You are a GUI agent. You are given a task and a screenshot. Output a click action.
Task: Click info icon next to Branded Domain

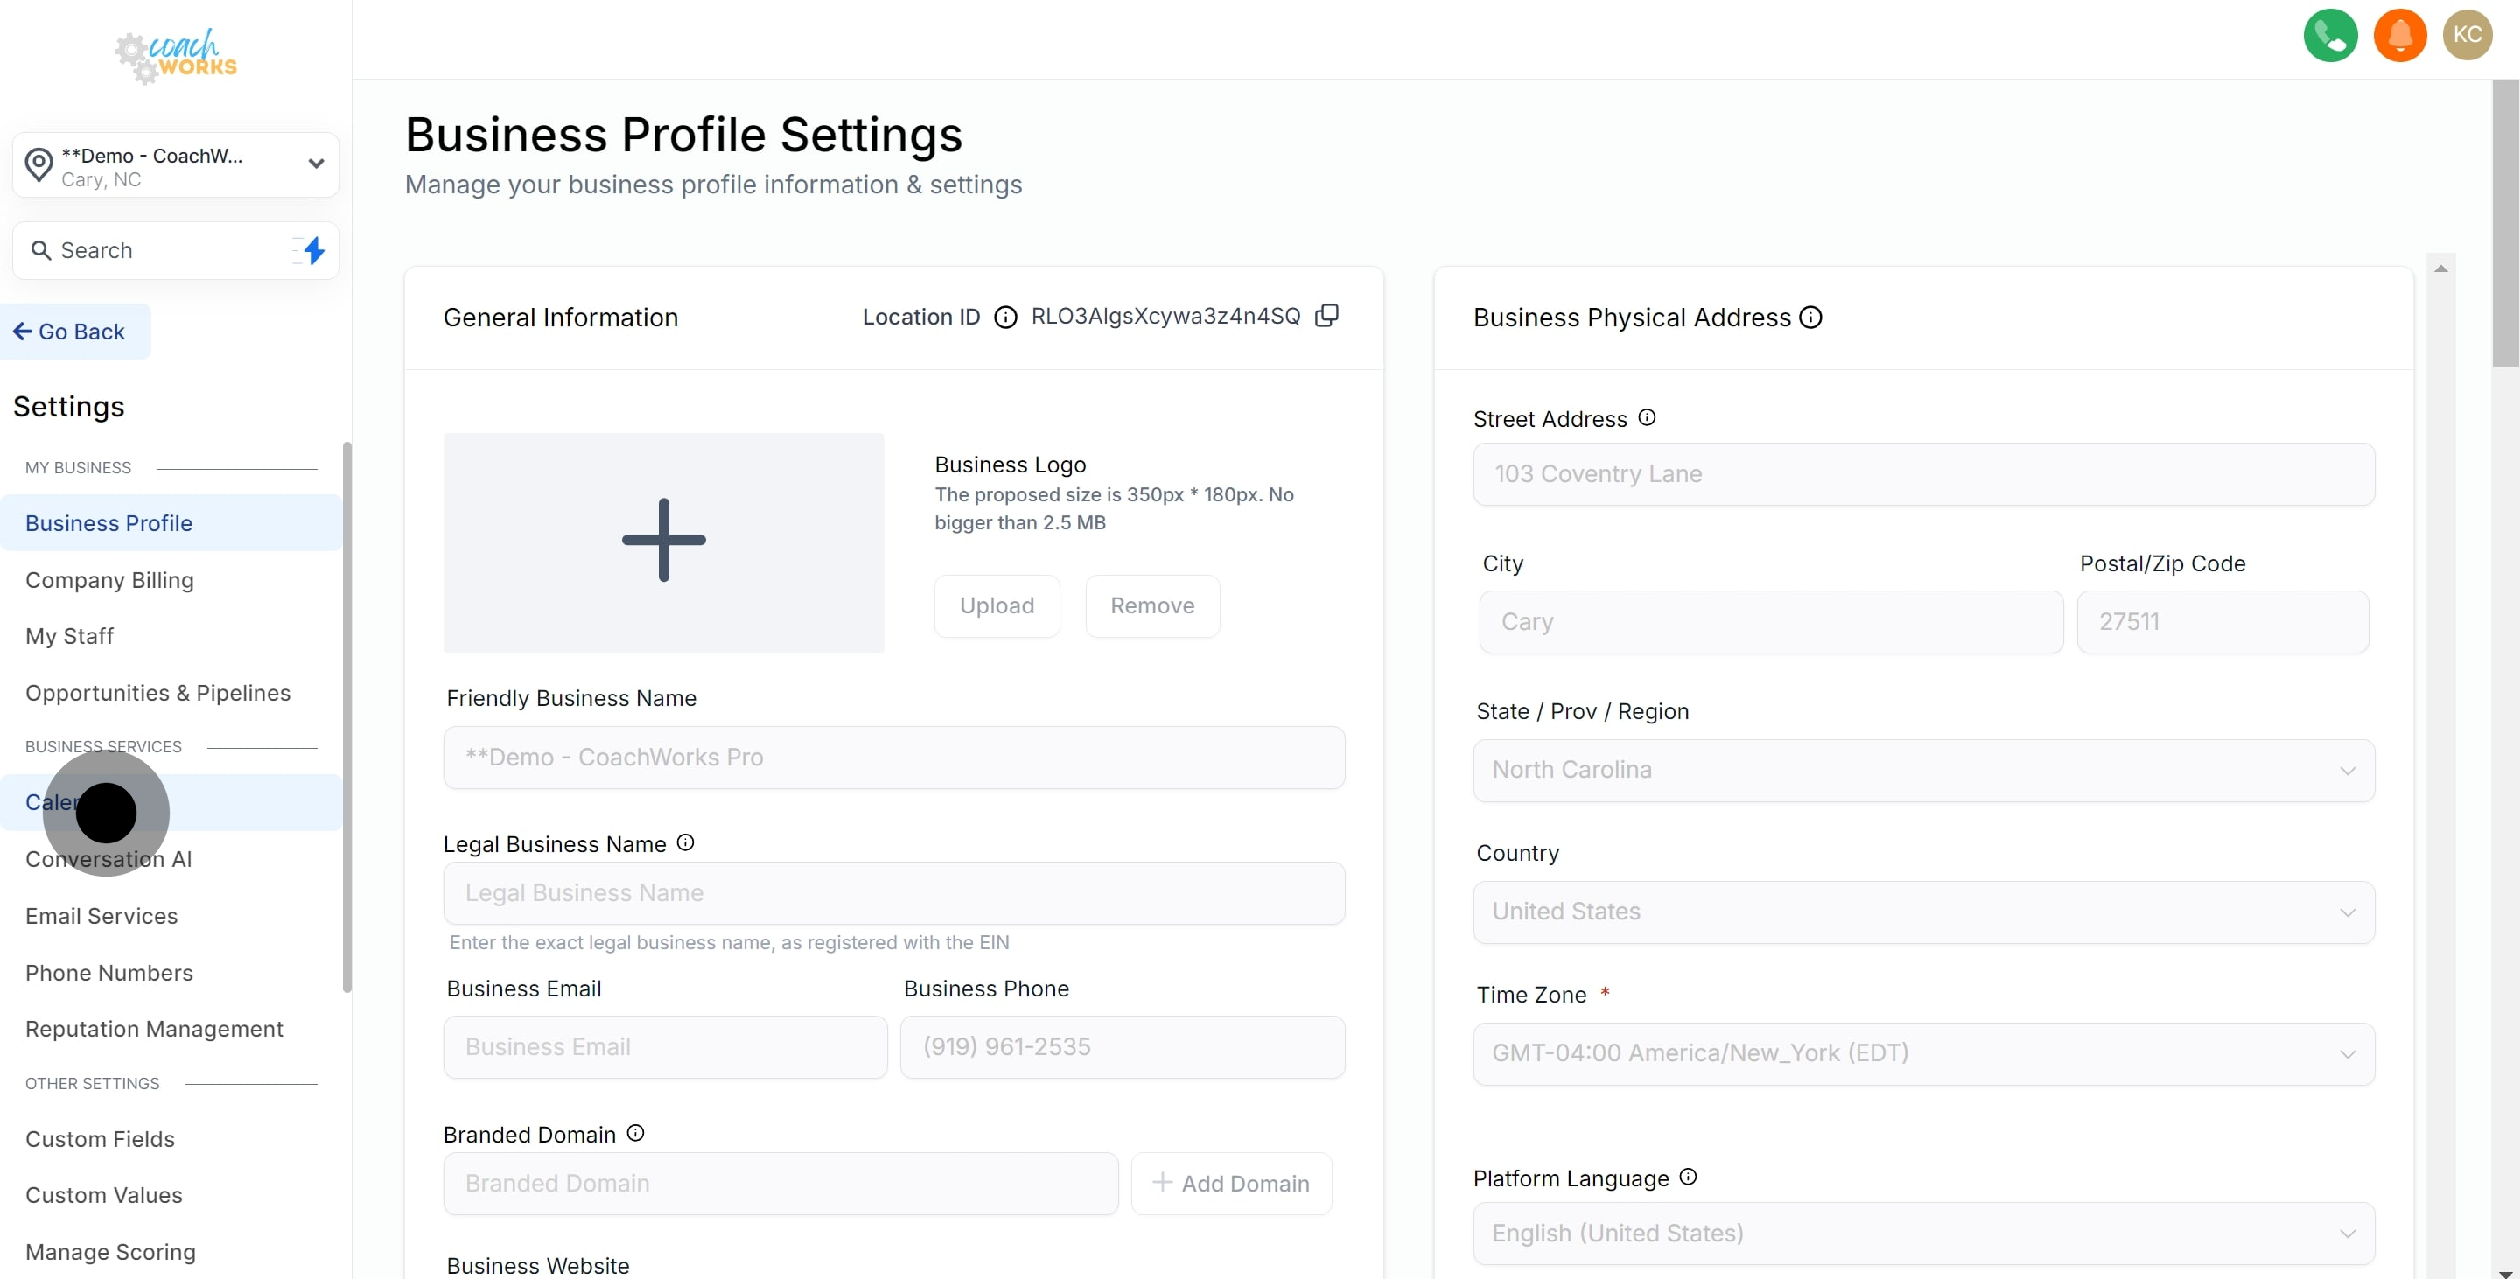(x=636, y=1133)
